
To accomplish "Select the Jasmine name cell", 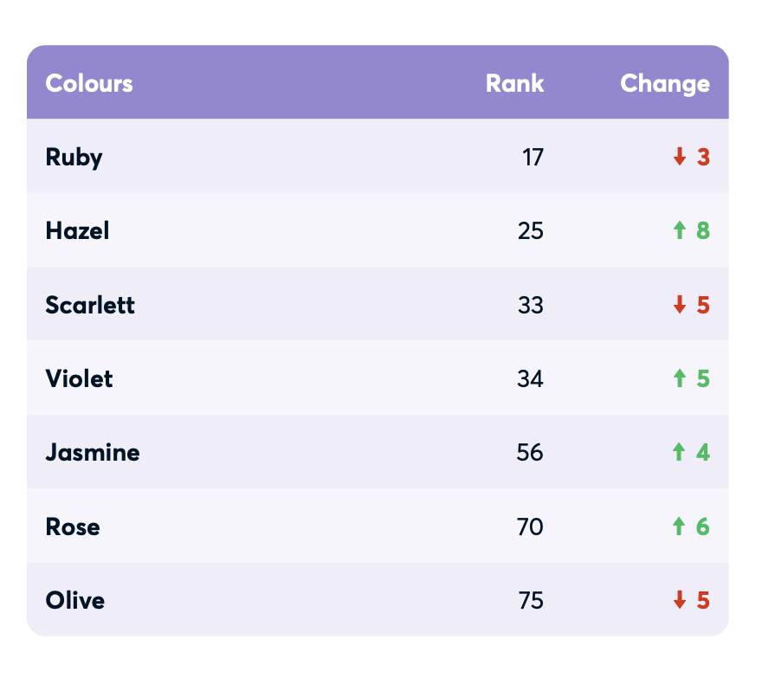I will click(93, 453).
